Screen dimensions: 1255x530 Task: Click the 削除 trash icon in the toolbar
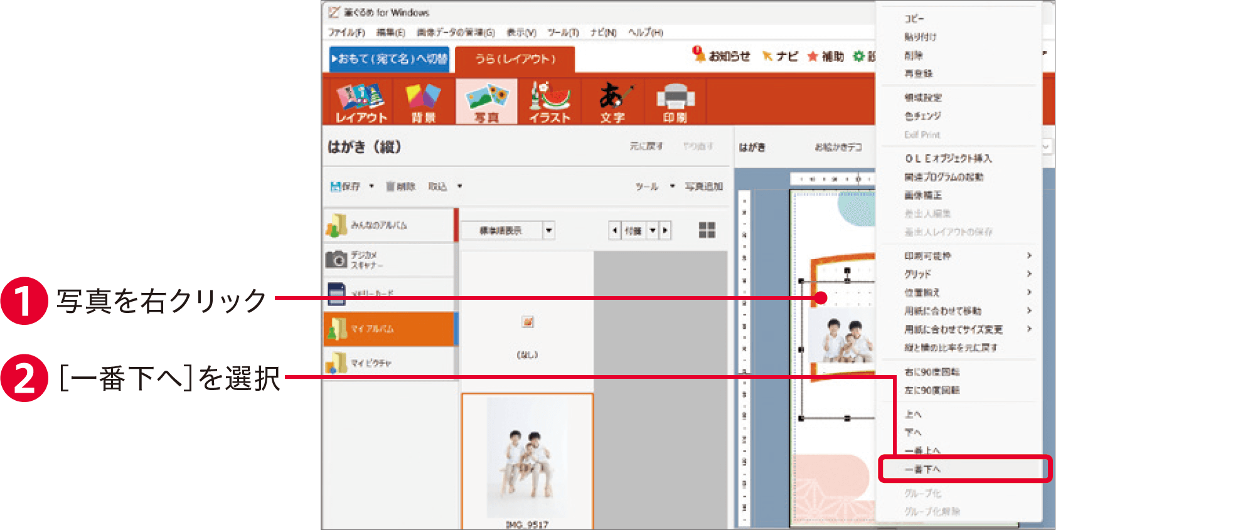(x=390, y=186)
